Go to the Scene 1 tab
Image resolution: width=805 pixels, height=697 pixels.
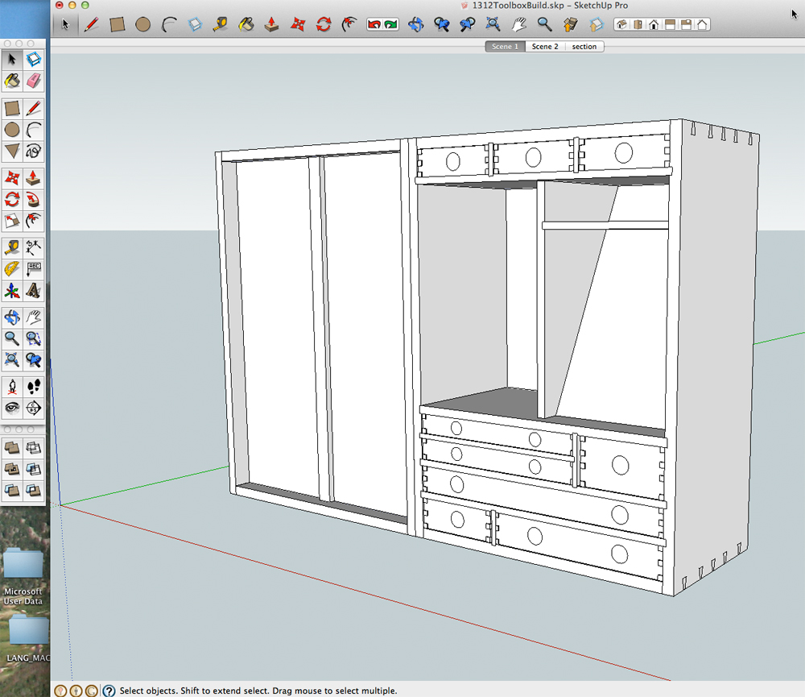pyautogui.click(x=506, y=47)
